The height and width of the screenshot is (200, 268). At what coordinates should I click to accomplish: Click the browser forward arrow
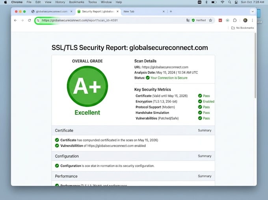click(22, 20)
